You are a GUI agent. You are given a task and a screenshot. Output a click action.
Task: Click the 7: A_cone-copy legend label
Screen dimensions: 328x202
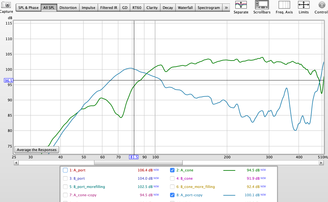83,195
